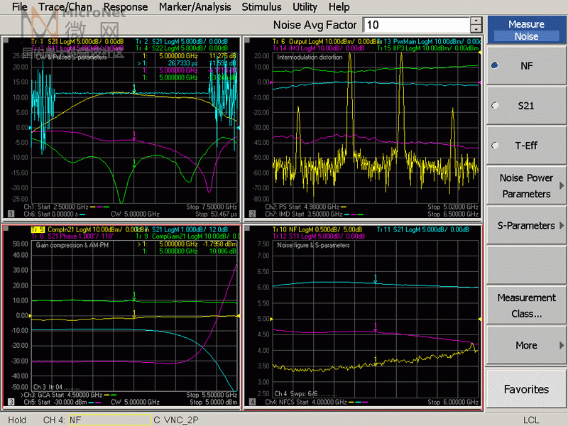Open the Trace/Chan menu

pyautogui.click(x=65, y=7)
